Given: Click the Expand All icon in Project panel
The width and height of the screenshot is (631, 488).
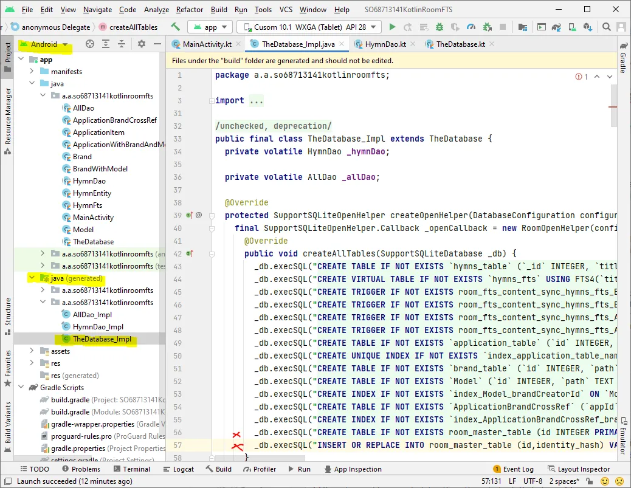Looking at the screenshot, I should point(106,44).
